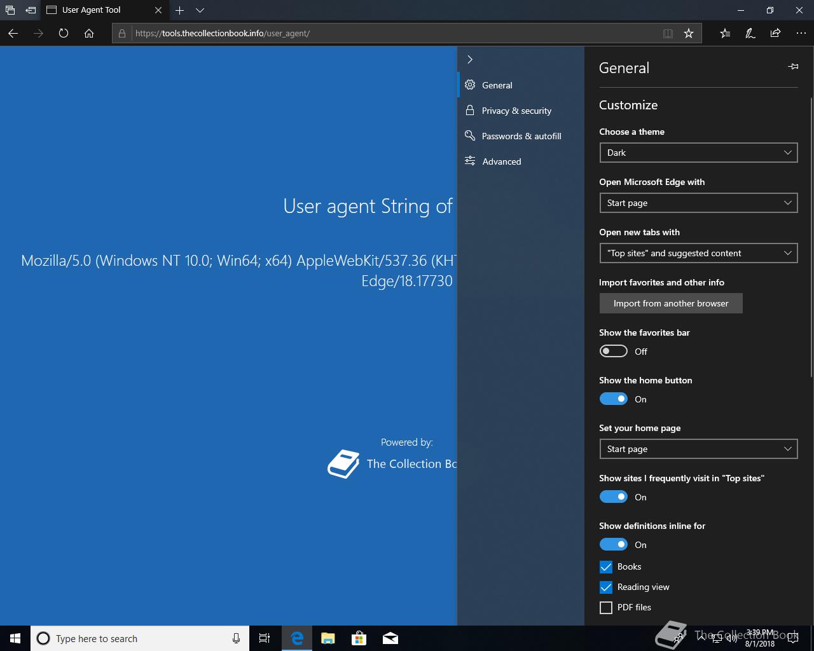Open the Favorites hub icon

coord(725,33)
